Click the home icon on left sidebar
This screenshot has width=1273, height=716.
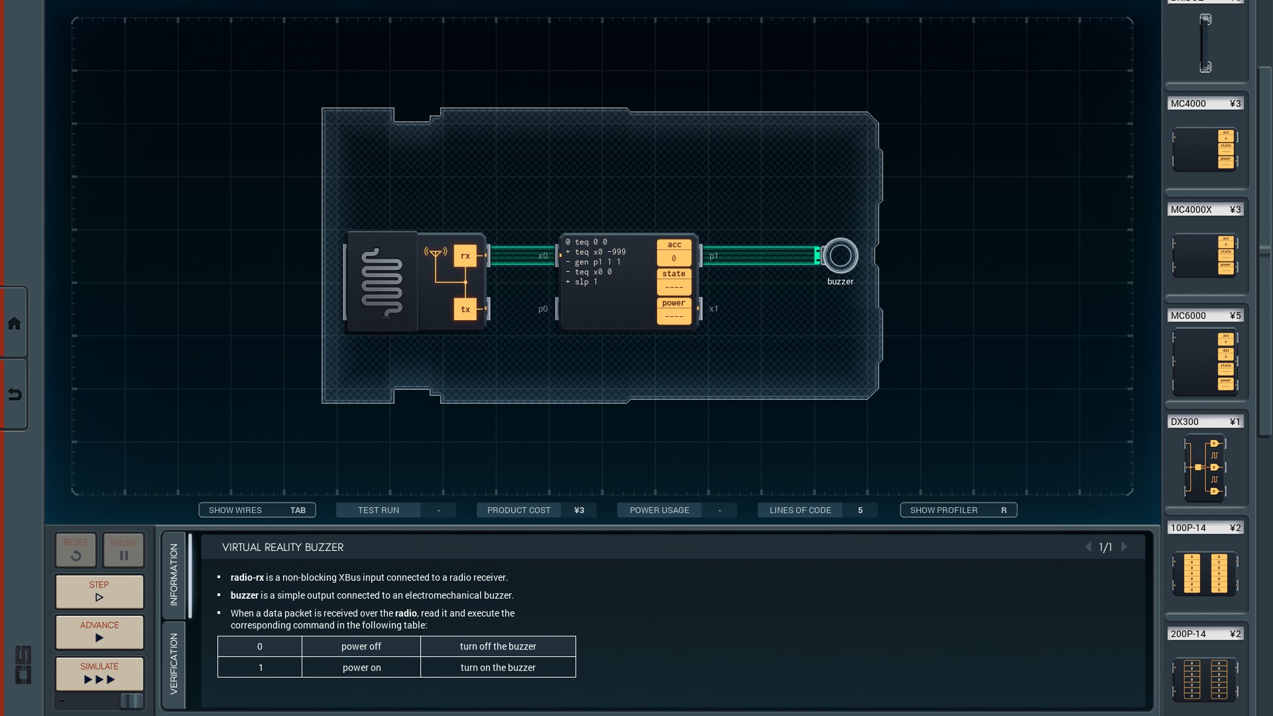point(14,324)
